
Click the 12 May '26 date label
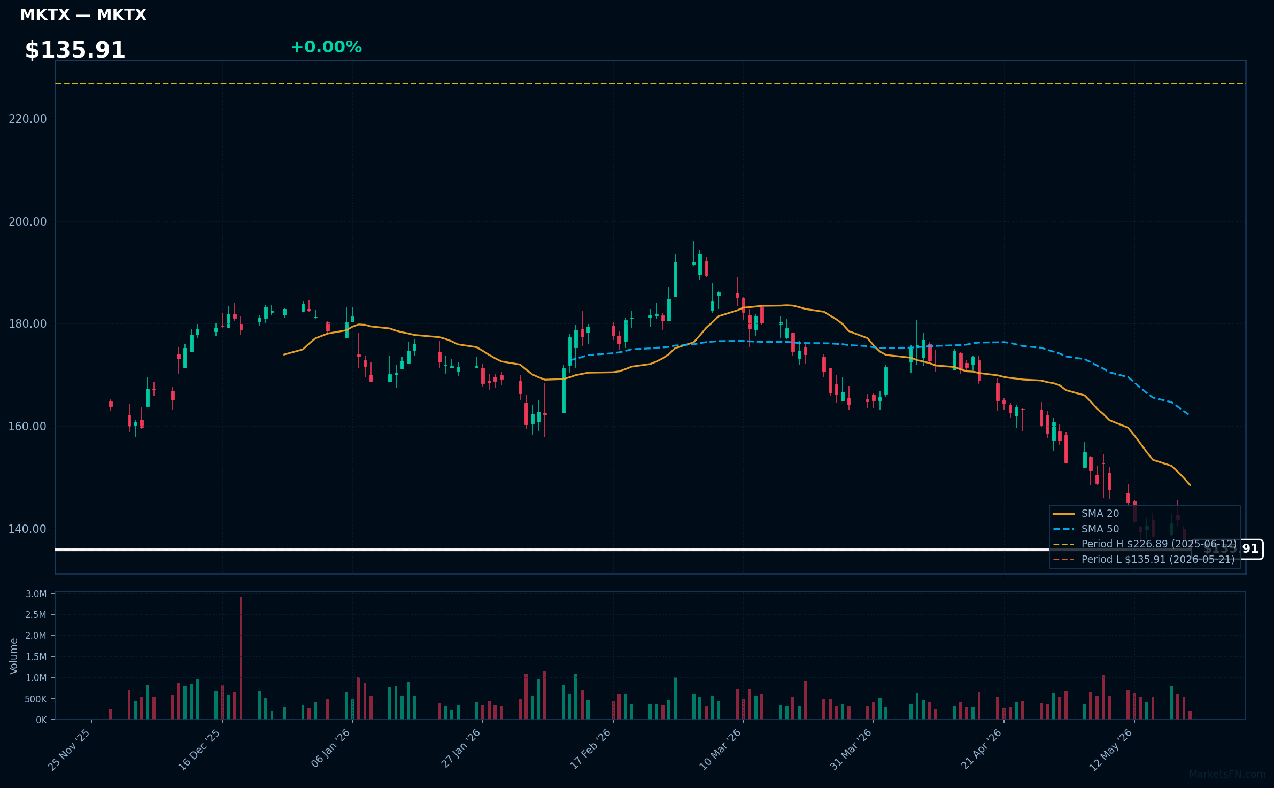point(1111,750)
